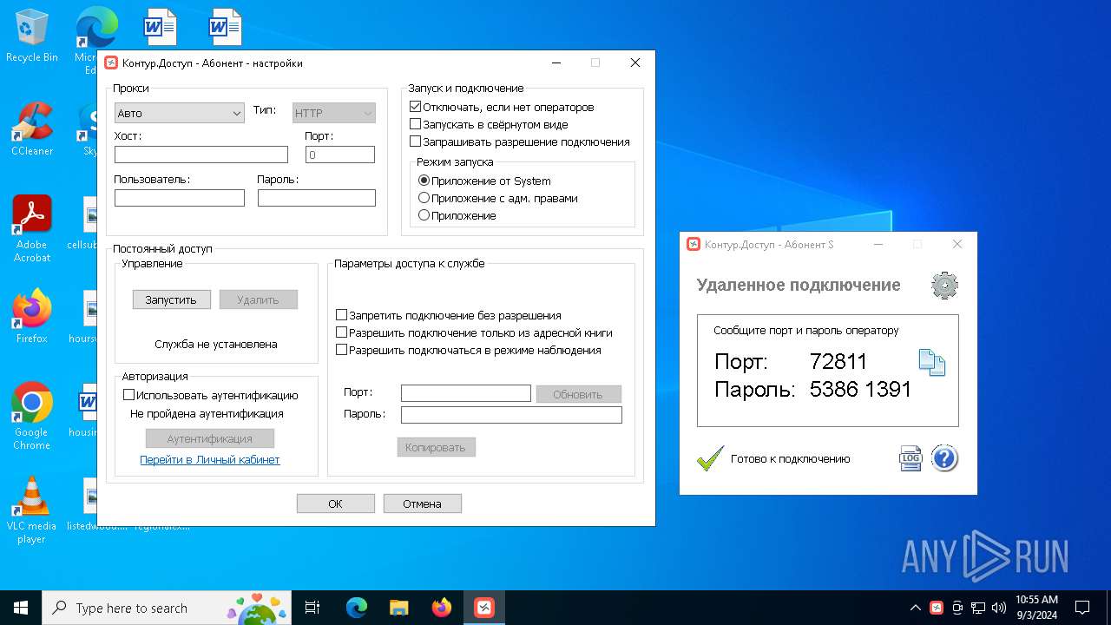This screenshot has height=625, width=1111.
Task: Click the Служба не установлена status text
Action: tap(216, 345)
